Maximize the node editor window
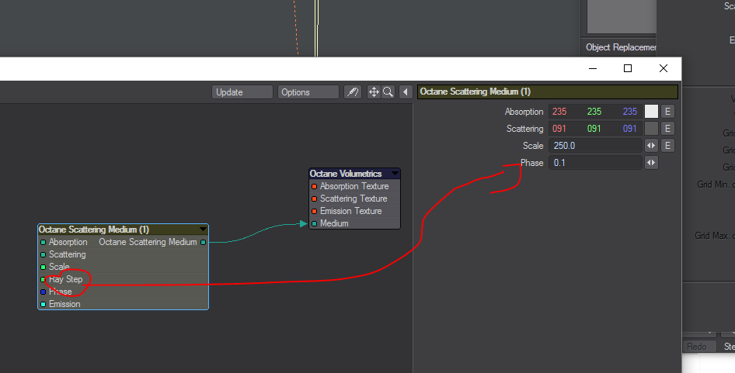Image resolution: width=735 pixels, height=373 pixels. coord(628,68)
